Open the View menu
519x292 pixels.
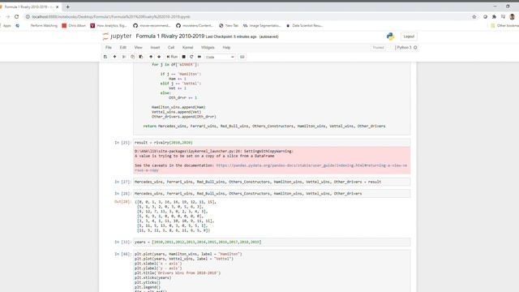(139, 48)
